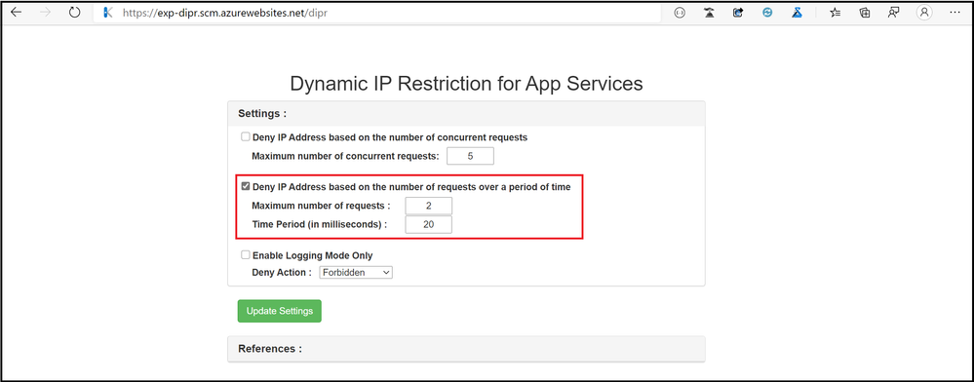Click the 'Maximum number of requests' label
The image size is (974, 382).
pyautogui.click(x=321, y=206)
